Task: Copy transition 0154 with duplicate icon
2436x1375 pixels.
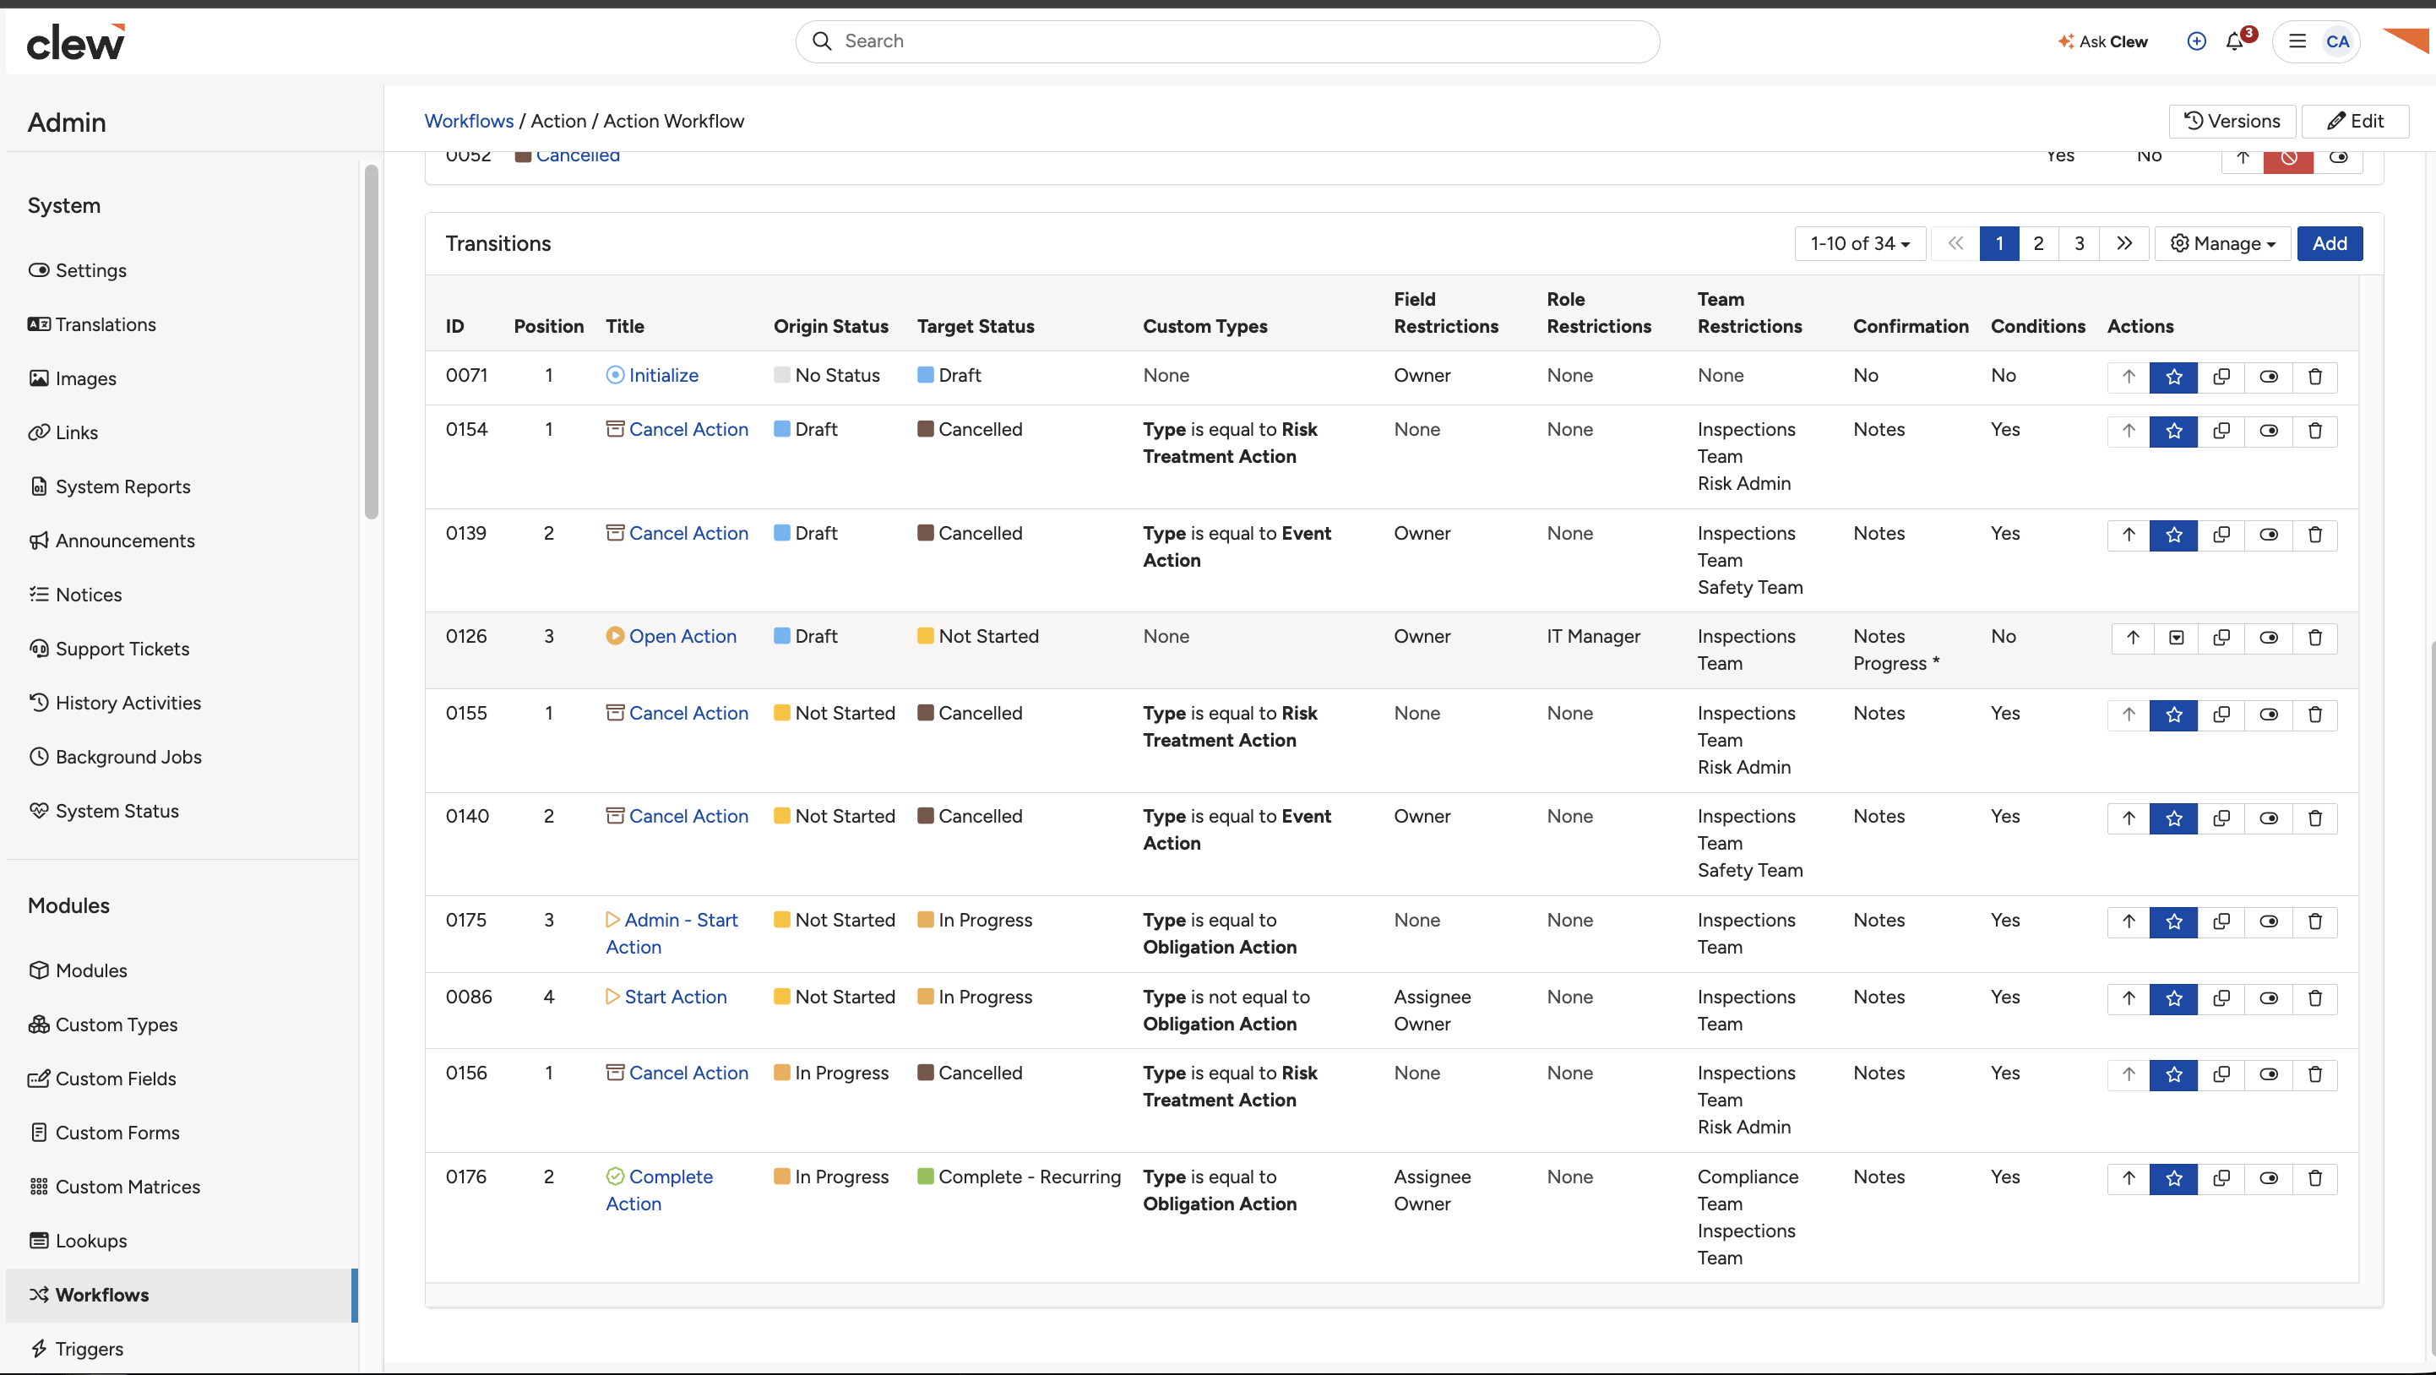Action: click(2221, 430)
